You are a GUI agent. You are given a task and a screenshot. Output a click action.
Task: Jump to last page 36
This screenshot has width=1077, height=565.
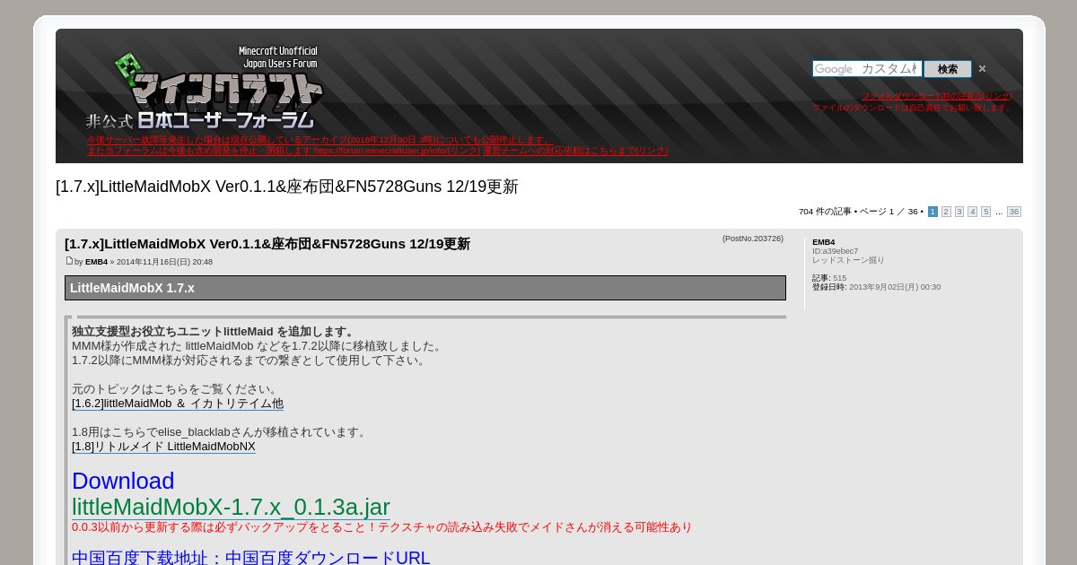pos(1014,212)
